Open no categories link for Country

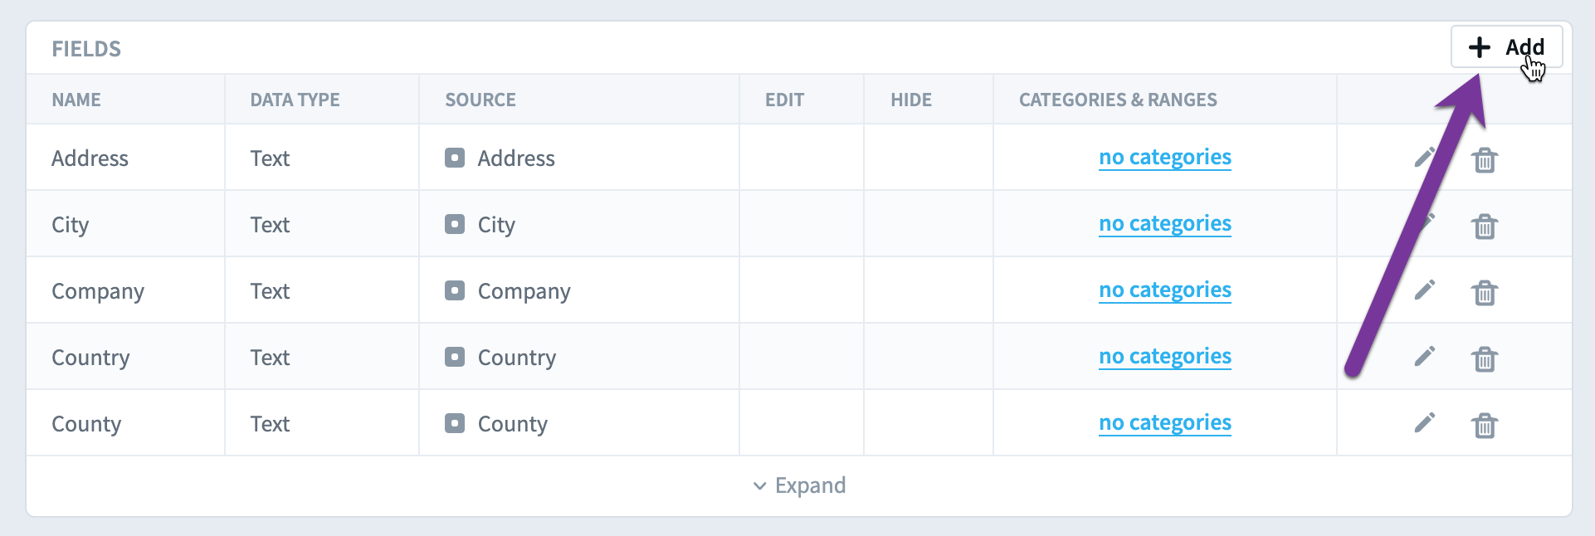pos(1165,356)
